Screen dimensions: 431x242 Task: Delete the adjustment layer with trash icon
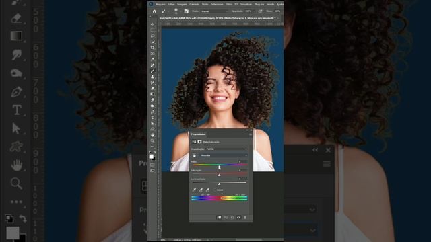click(245, 218)
